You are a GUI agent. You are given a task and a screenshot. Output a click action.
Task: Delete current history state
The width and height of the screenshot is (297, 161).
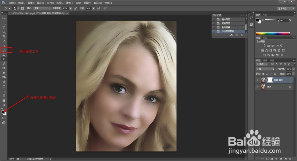coord(242,35)
